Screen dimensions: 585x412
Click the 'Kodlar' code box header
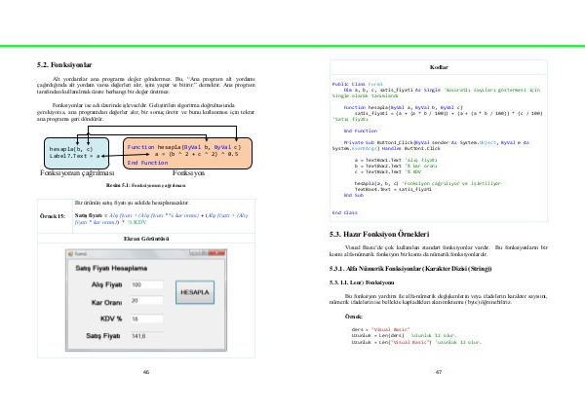pos(439,67)
